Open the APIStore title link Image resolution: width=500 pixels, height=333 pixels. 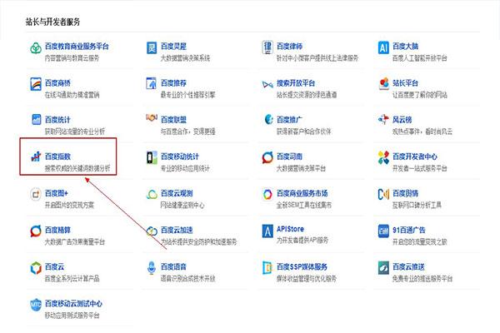point(290,229)
